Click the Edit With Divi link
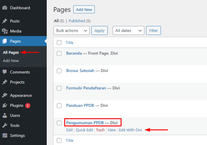This screenshot has height=145, width=207. 130,130
